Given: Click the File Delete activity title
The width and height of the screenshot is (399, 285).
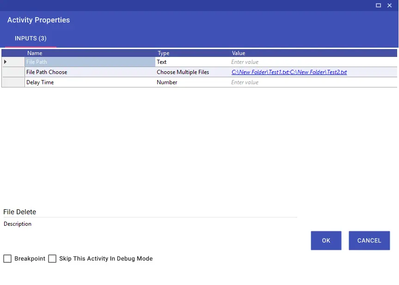Looking at the screenshot, I should (x=19, y=212).
